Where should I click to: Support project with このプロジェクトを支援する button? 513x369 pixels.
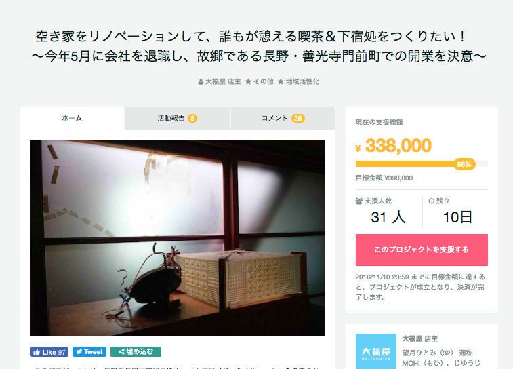click(x=422, y=250)
